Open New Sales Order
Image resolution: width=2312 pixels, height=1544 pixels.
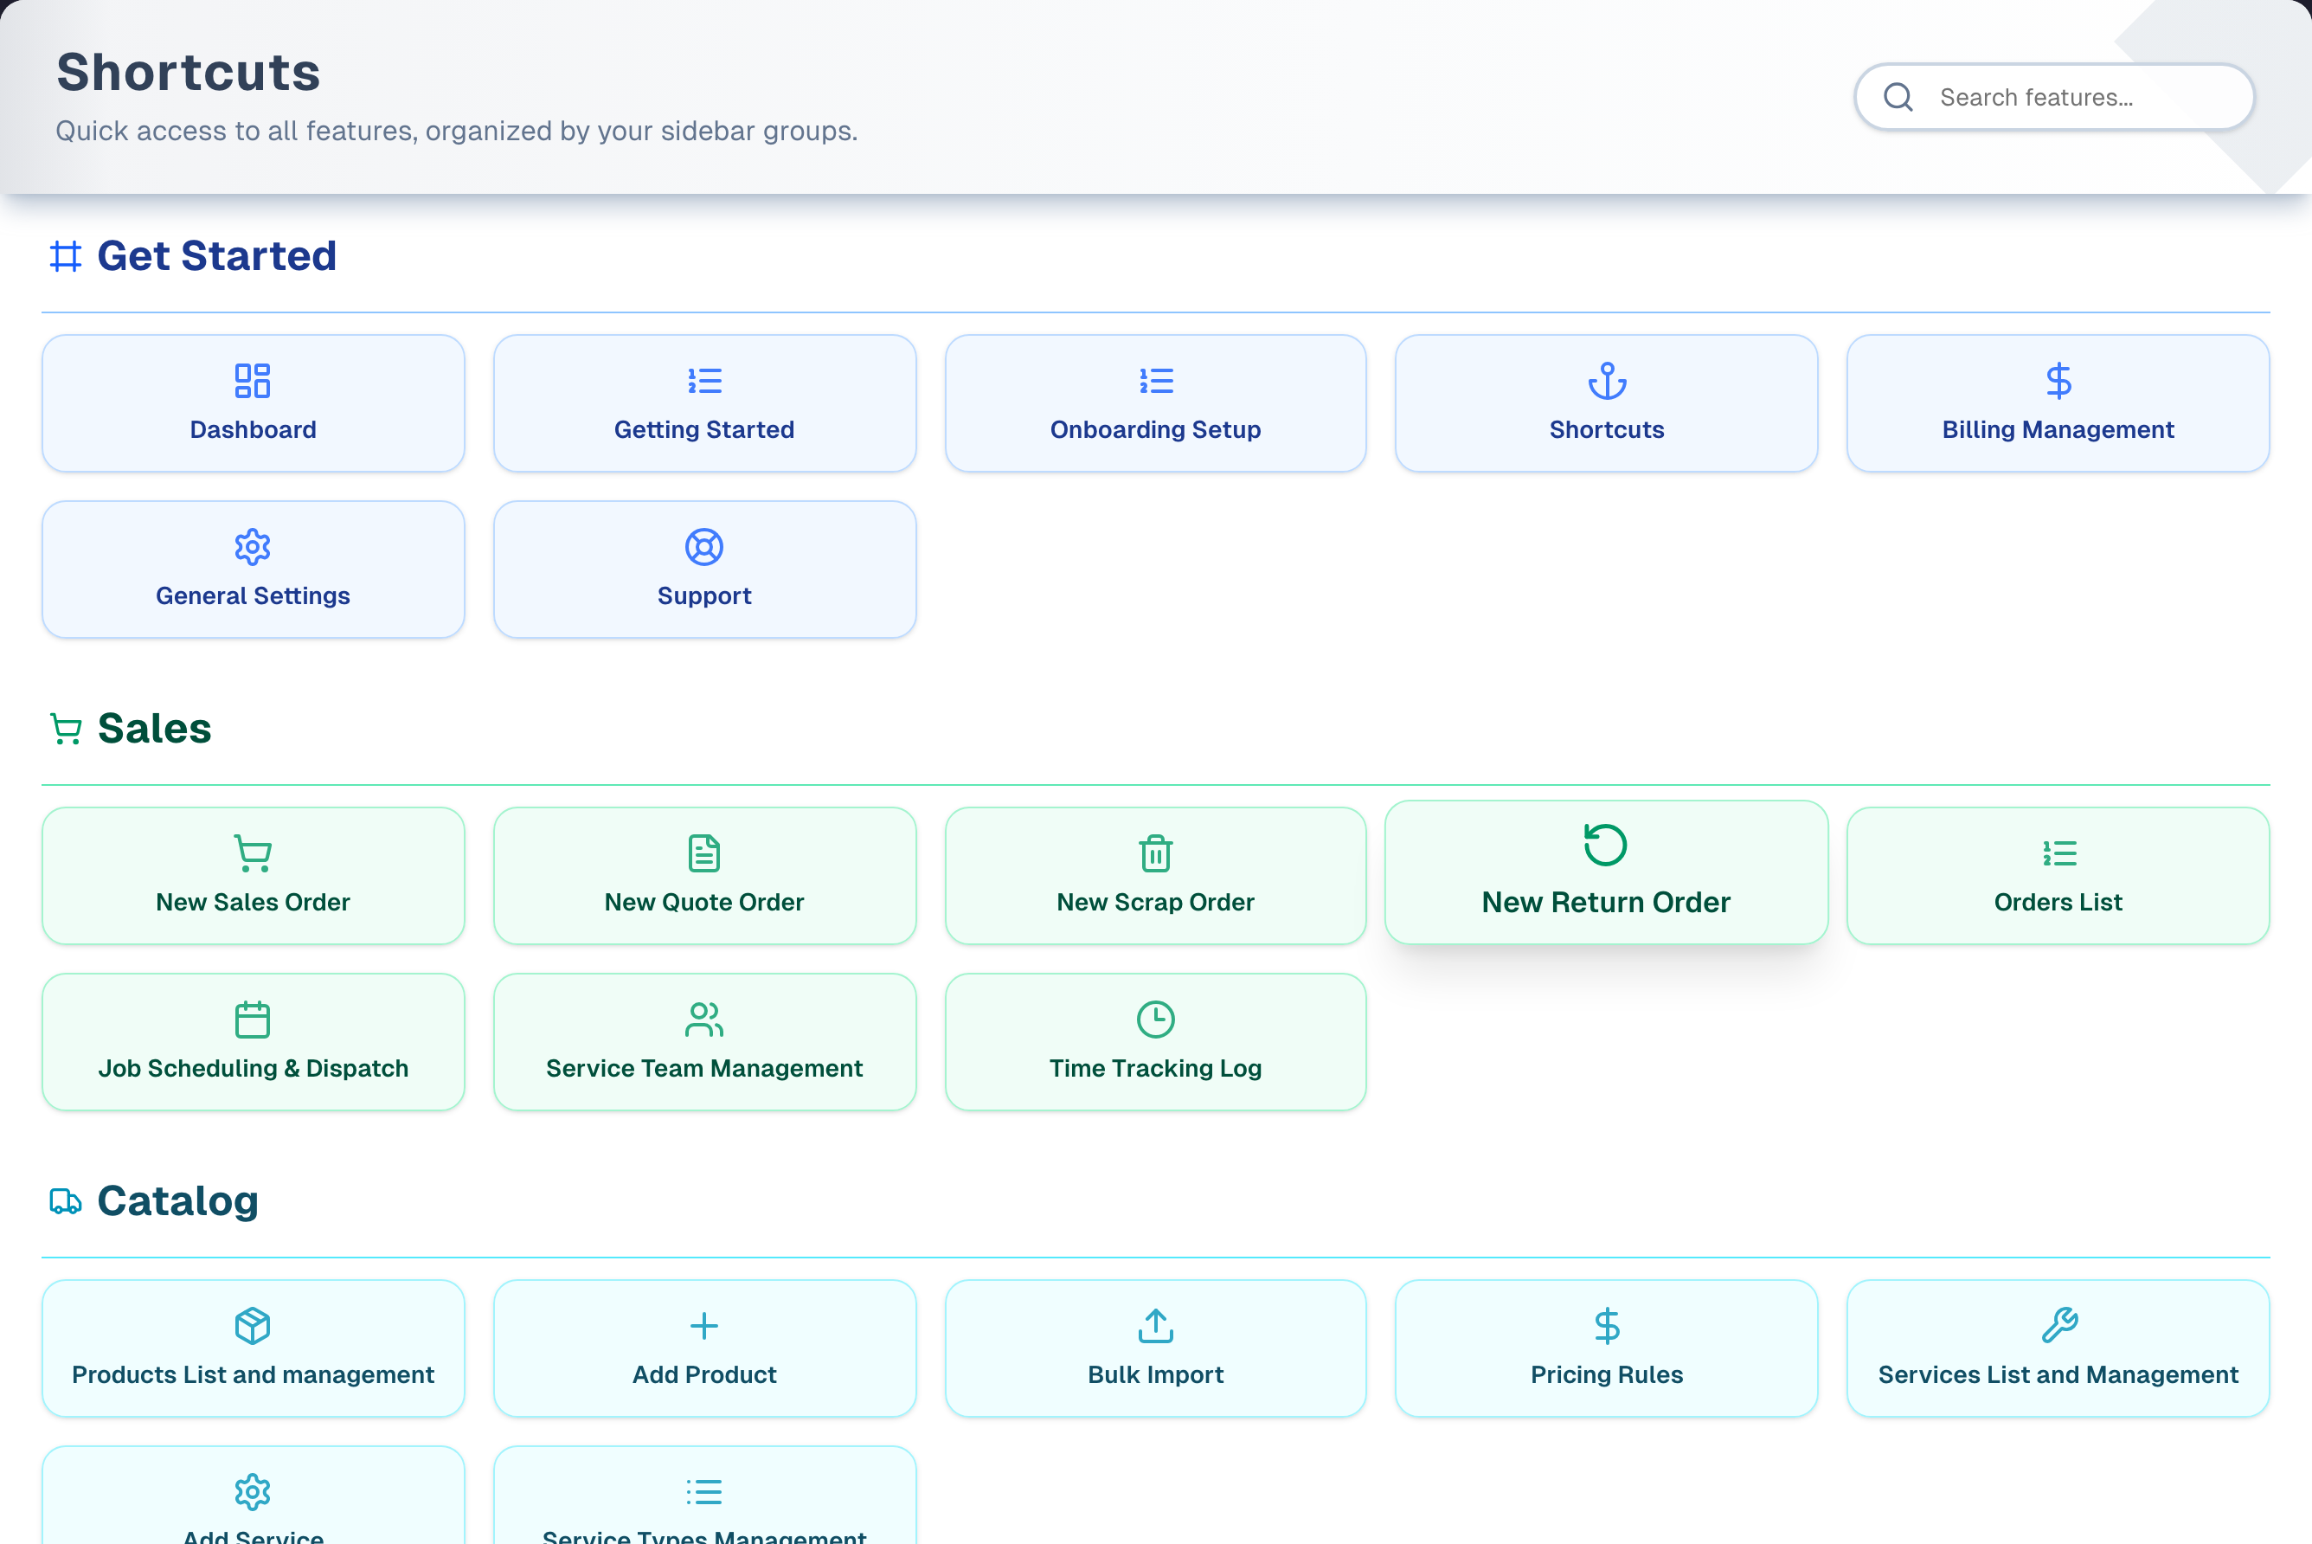point(253,875)
